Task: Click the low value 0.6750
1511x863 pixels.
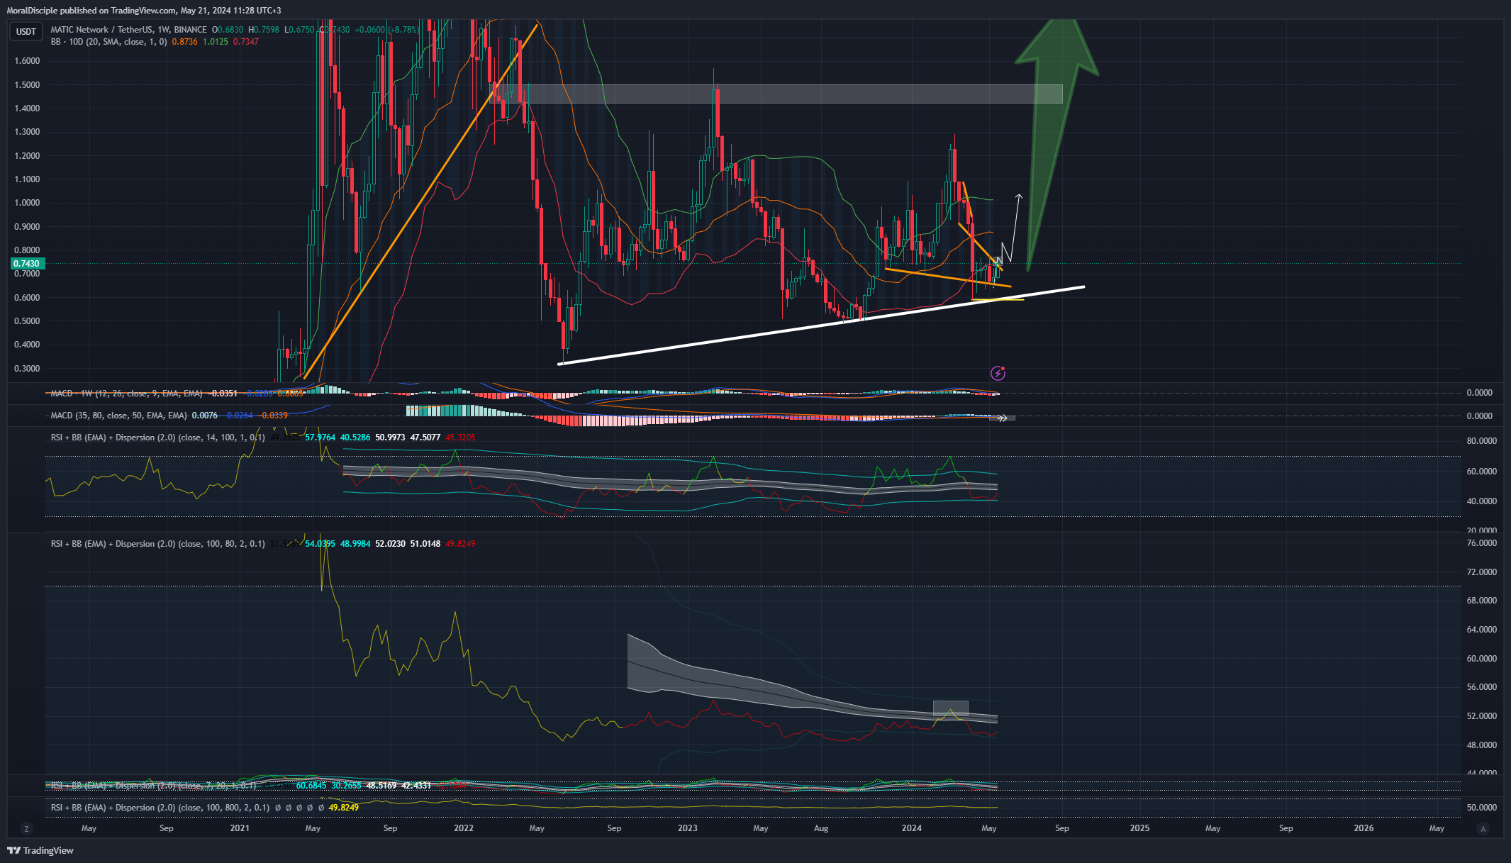Action: point(302,30)
